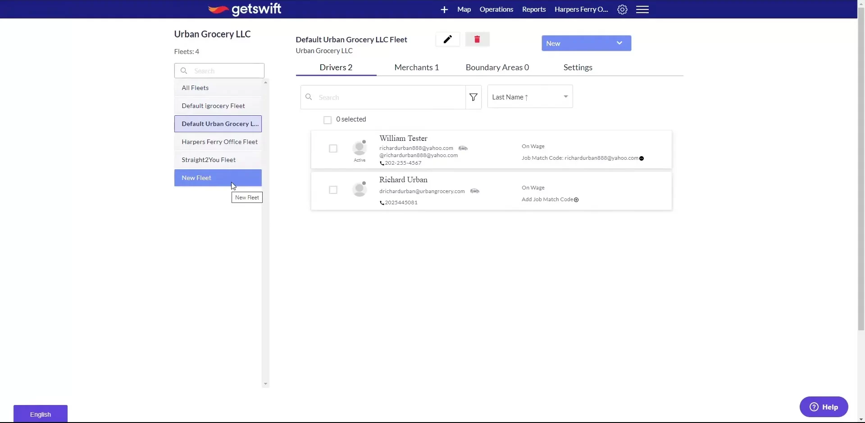Click the vehicle icon on William Tester's row
This screenshot has height=423, width=865.
[x=463, y=148]
